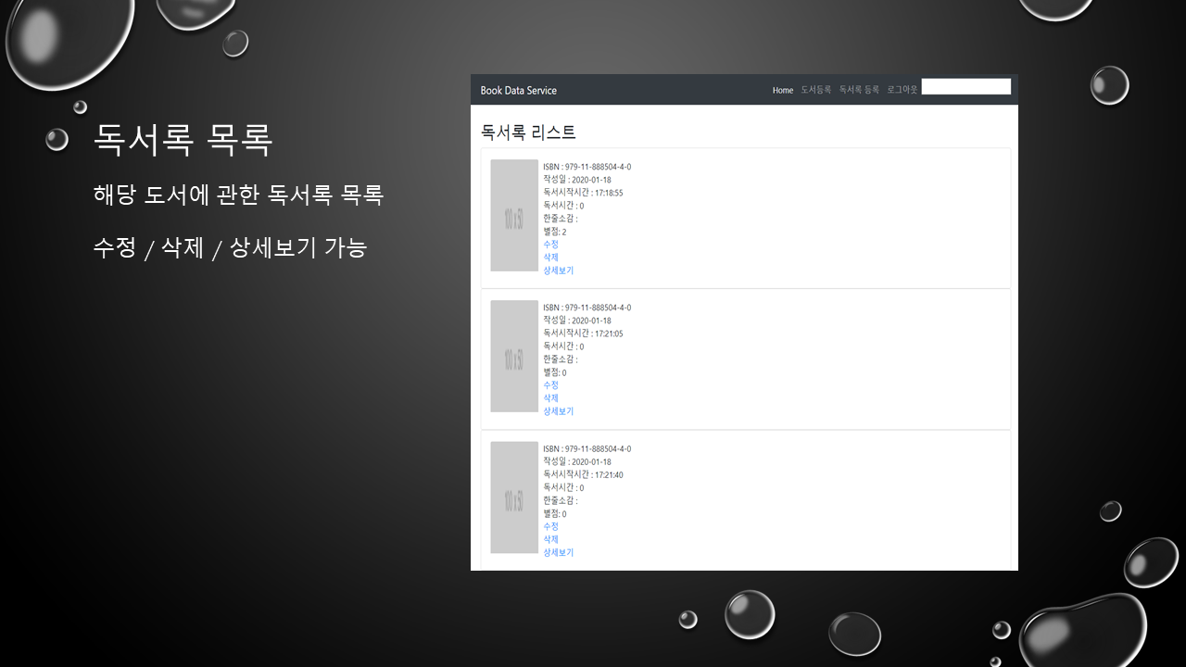Viewport: 1186px width, 667px height.
Task: Select 삭제 on the 17:21:40 entry
Action: pos(550,539)
